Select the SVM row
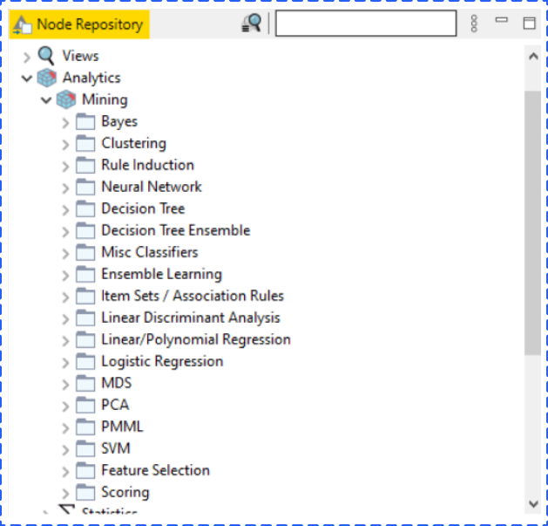Image resolution: width=548 pixels, height=526 pixels. [116, 448]
